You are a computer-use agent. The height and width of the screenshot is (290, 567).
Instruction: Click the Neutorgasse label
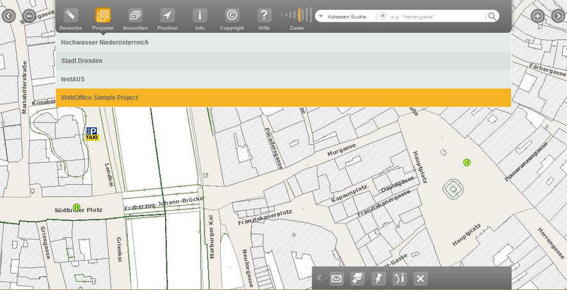click(247, 267)
